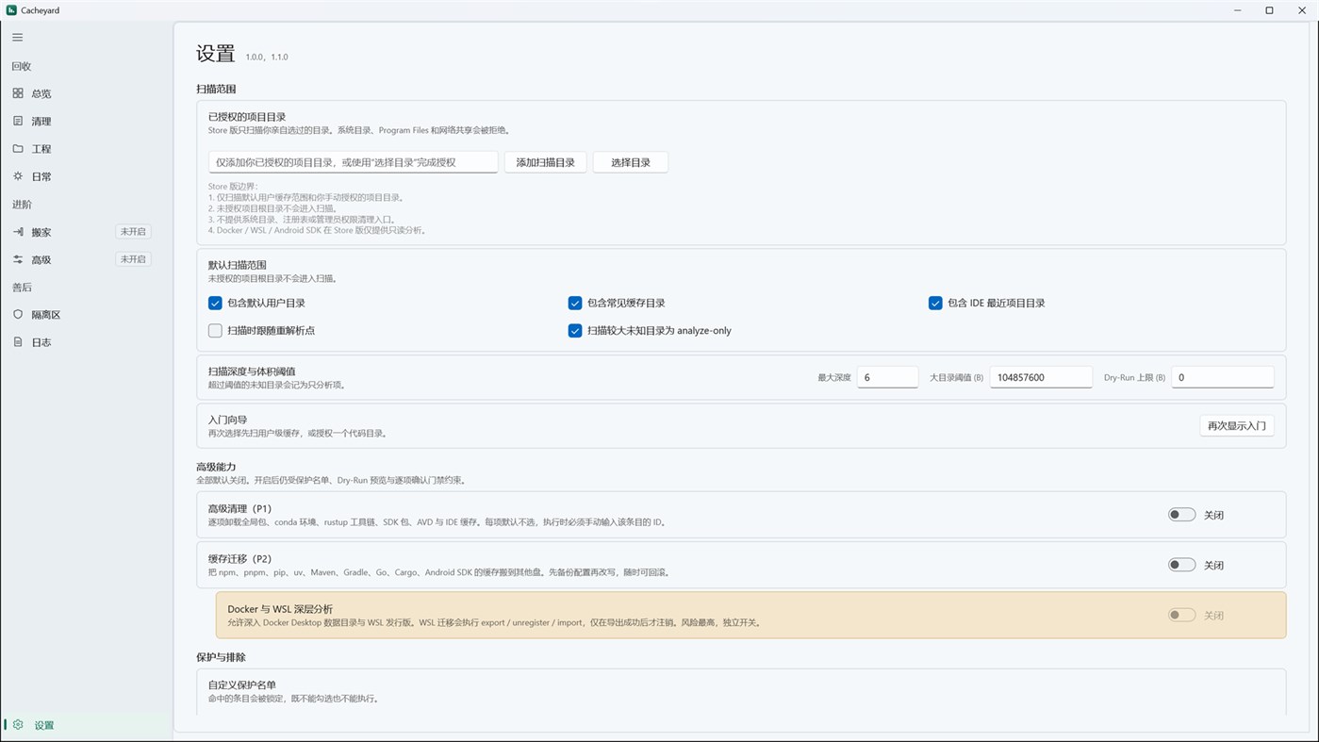The image size is (1319, 742).
Task: Uncheck 扫描较大未知目录为 analyze-only
Action: pos(575,330)
